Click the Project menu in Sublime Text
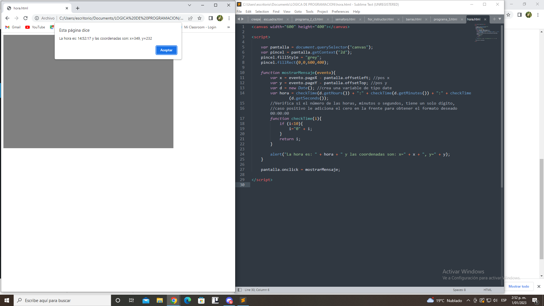The width and height of the screenshot is (544, 306). click(322, 12)
